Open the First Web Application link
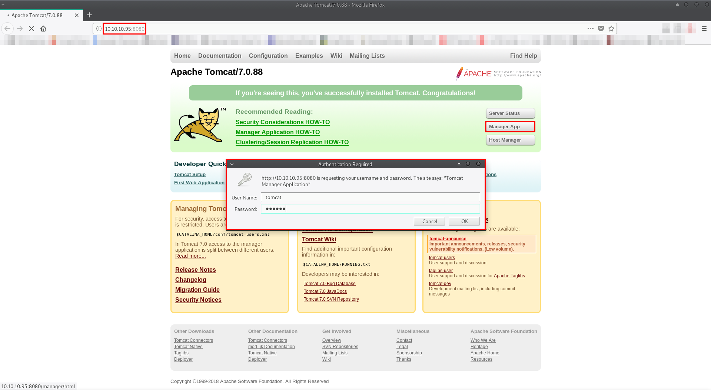Screen dimensions: 711x390 [199, 182]
